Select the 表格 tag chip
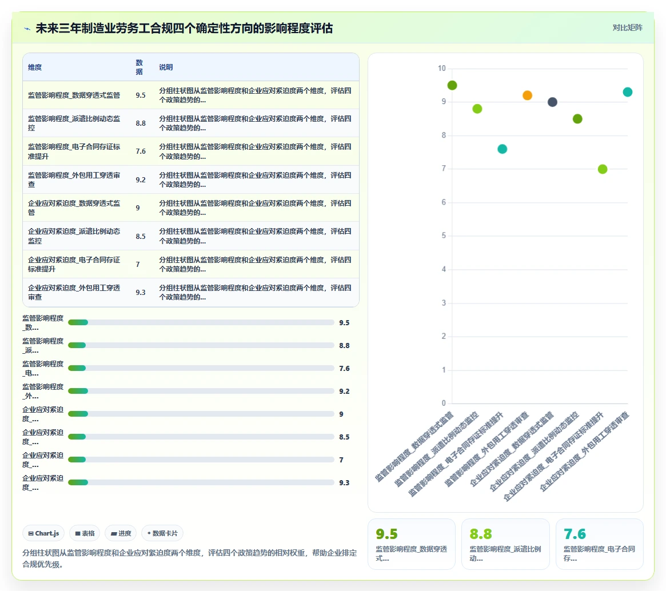The height and width of the screenshot is (591, 666). point(85,533)
